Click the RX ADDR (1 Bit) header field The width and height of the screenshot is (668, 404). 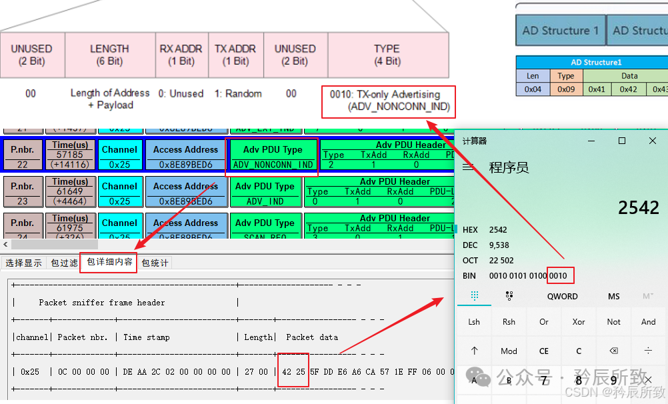(x=181, y=55)
